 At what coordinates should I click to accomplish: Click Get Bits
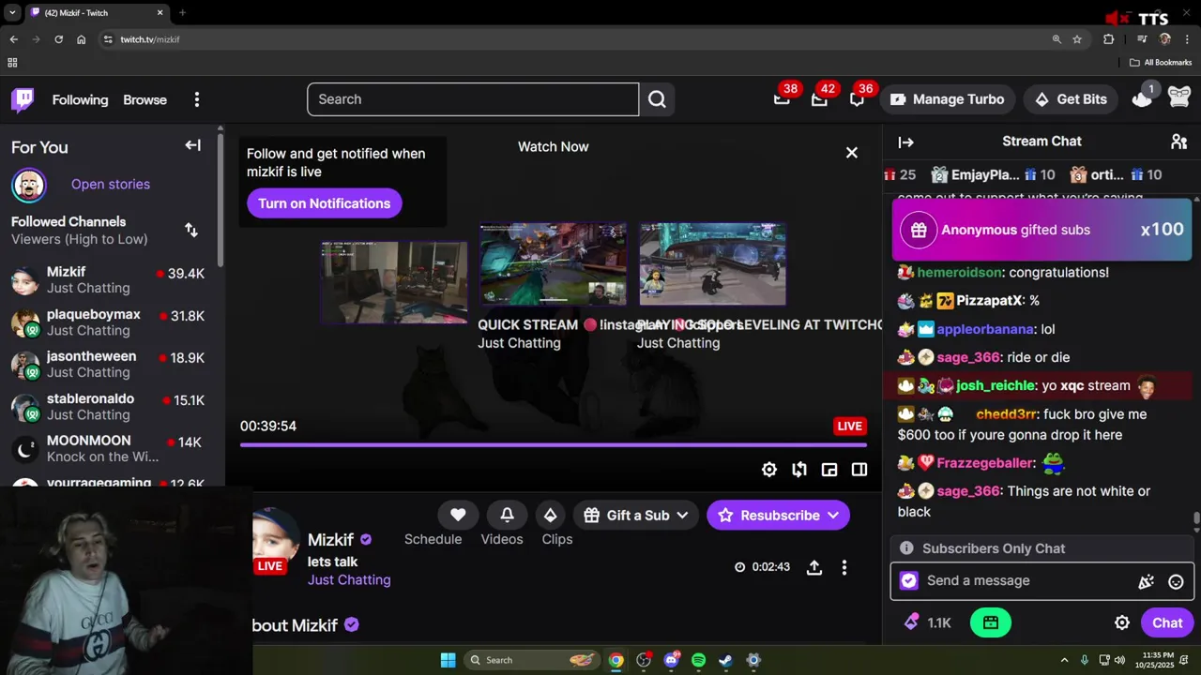(1071, 99)
